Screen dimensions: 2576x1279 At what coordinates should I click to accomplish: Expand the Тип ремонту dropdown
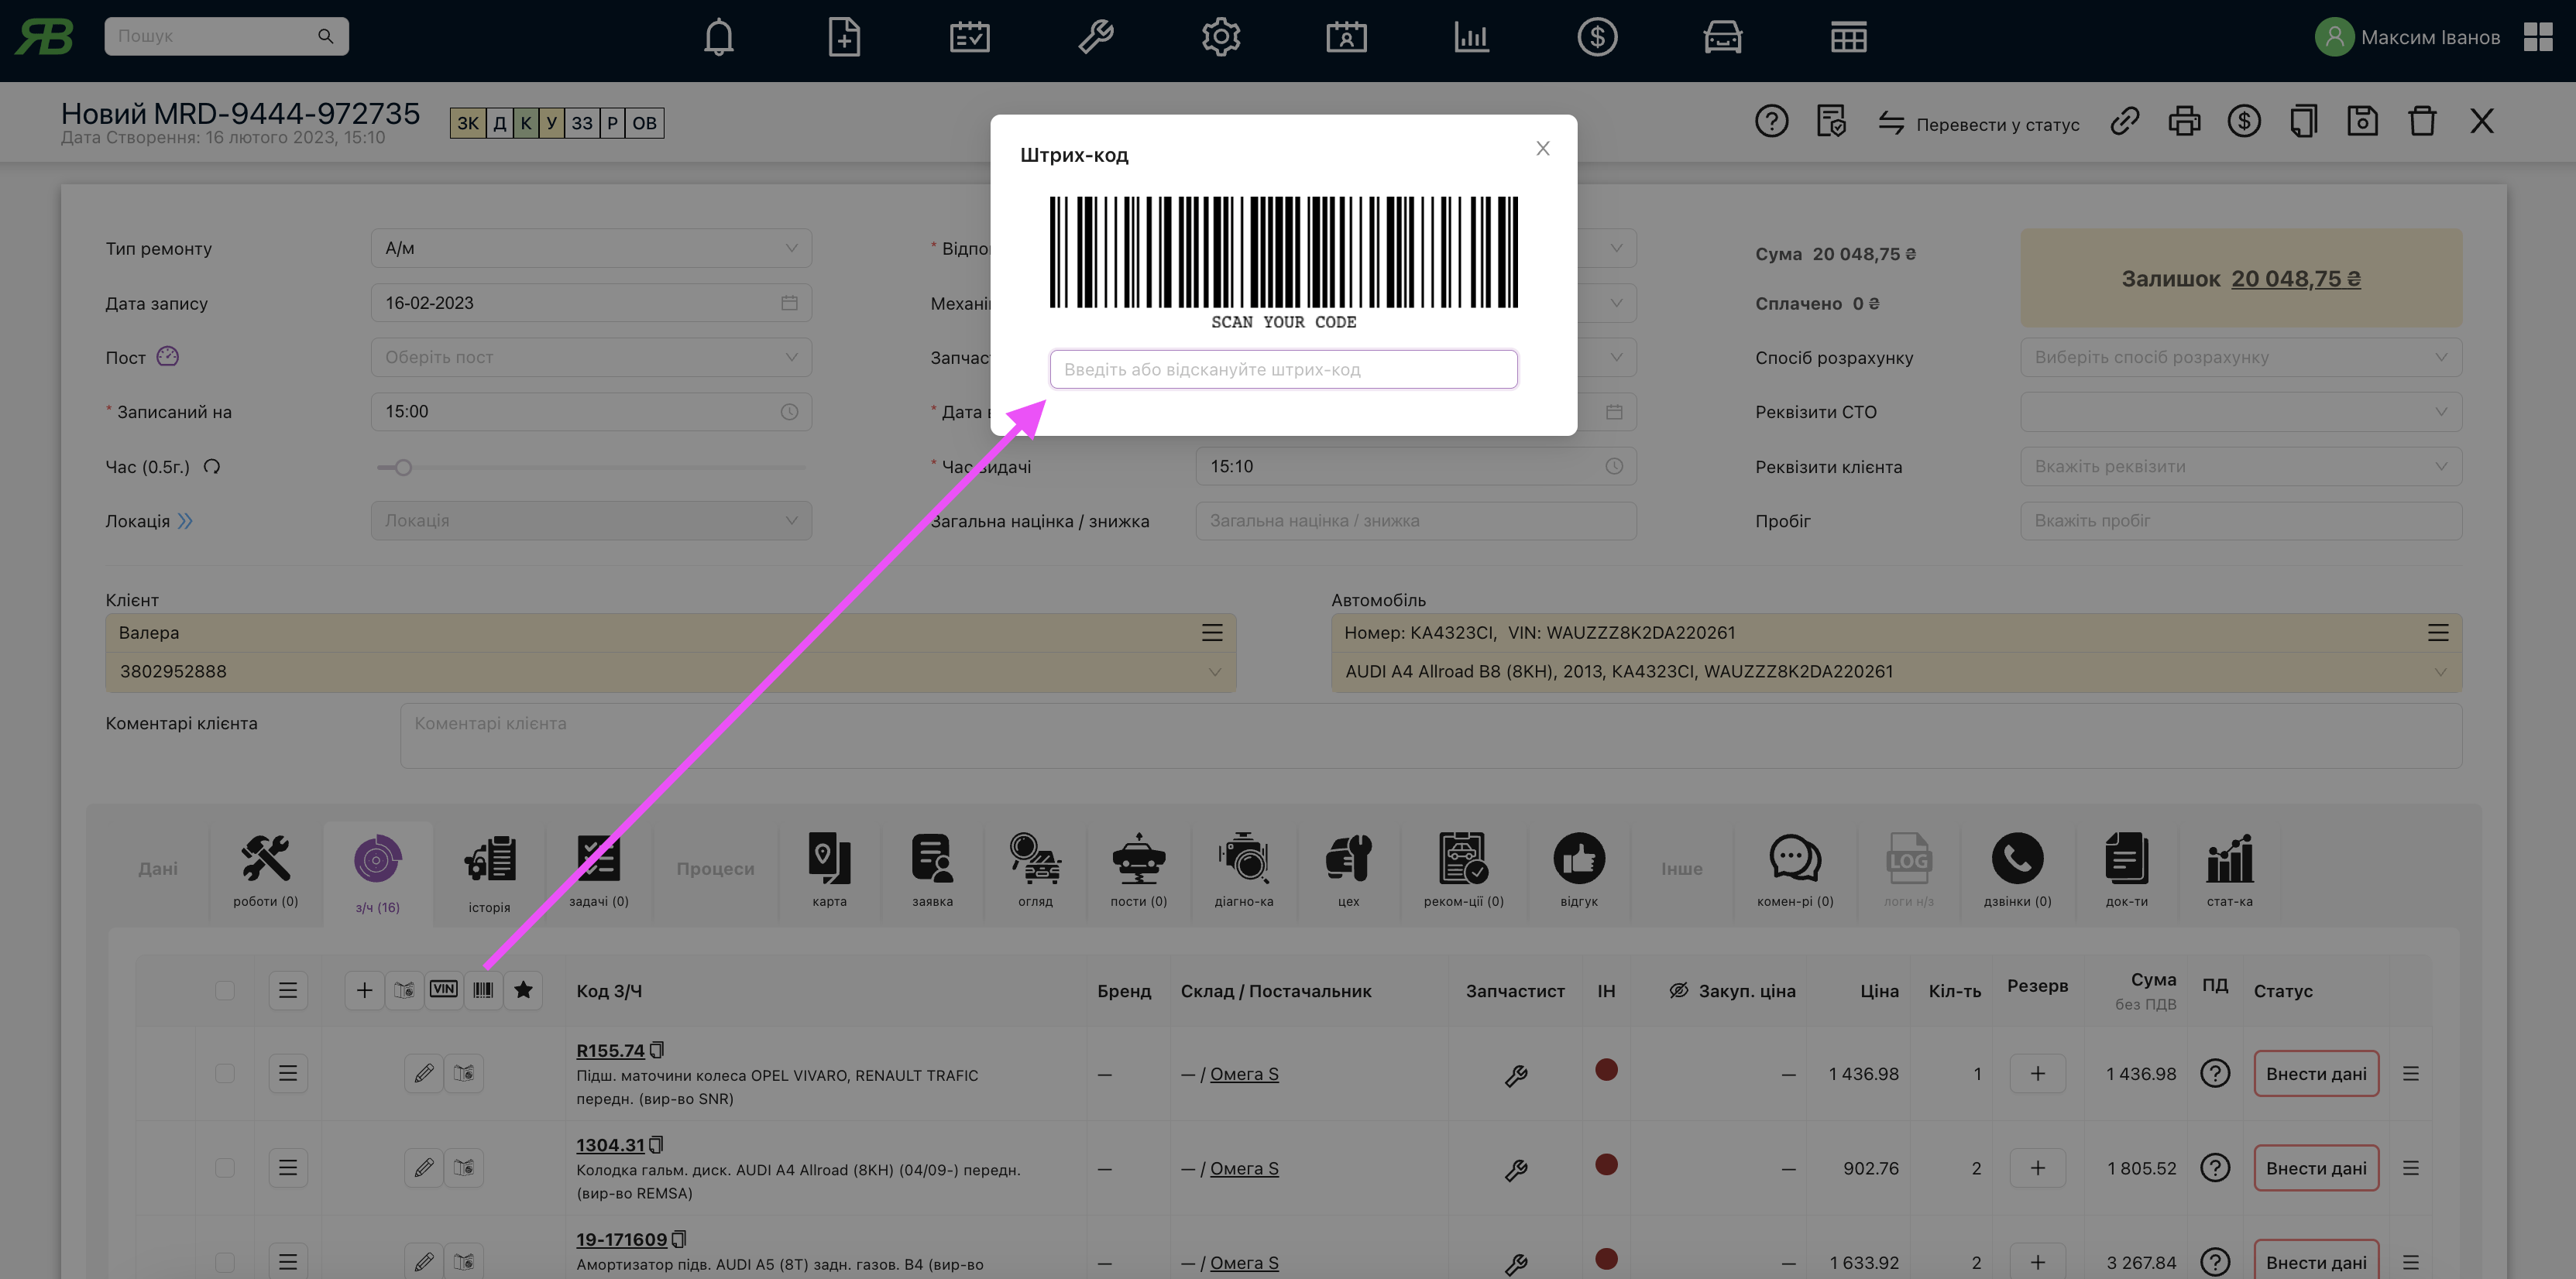coord(590,248)
